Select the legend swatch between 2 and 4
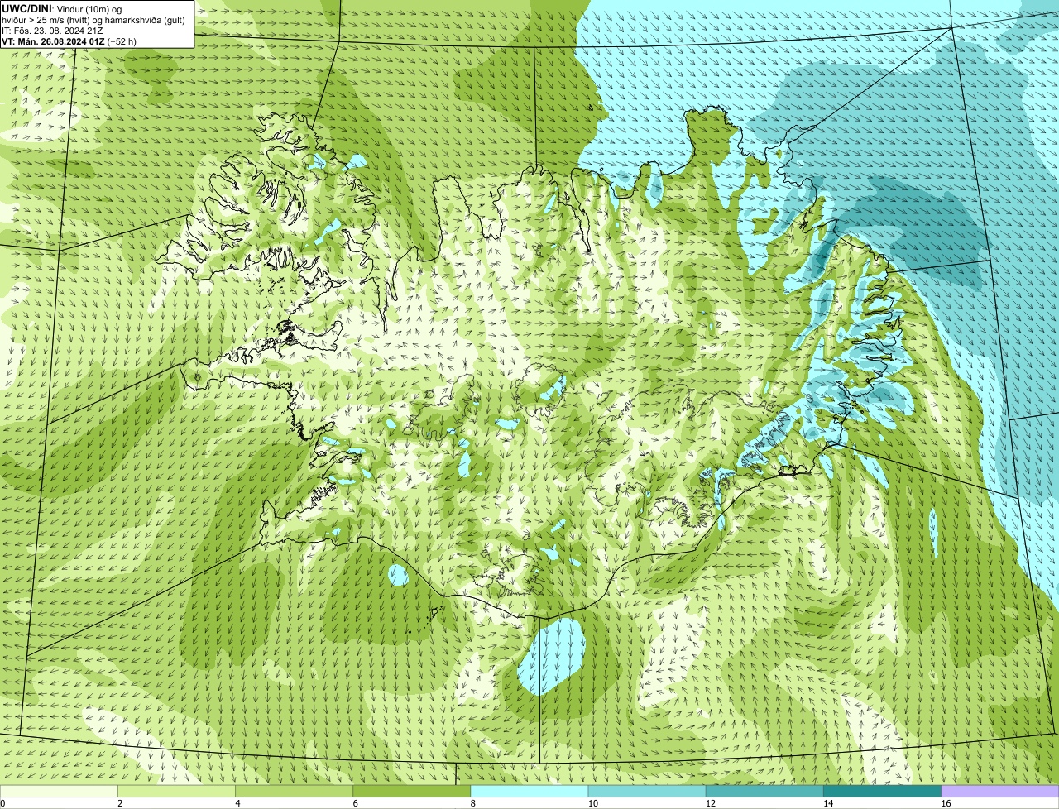Screen dimensions: 1059x809 point(178,791)
